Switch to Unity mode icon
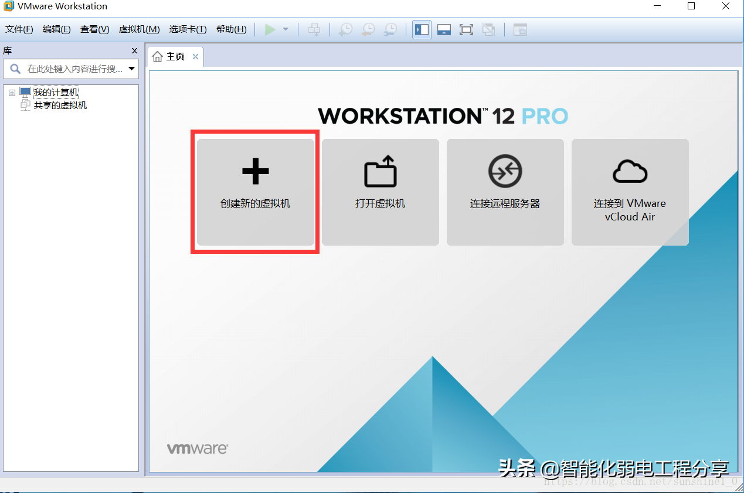 tap(489, 29)
